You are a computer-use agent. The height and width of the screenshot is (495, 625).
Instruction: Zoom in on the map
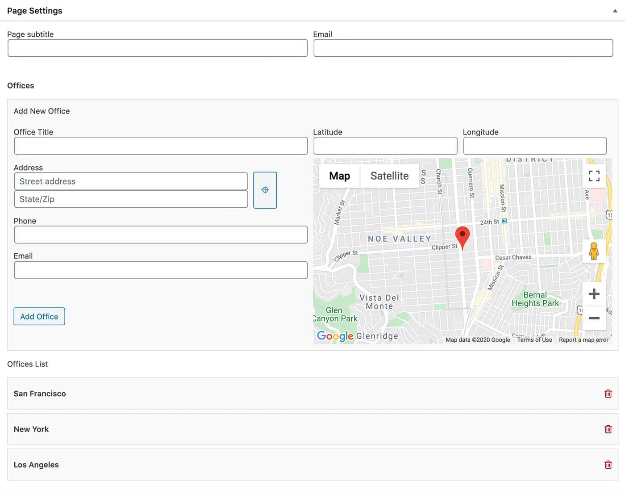(x=594, y=294)
